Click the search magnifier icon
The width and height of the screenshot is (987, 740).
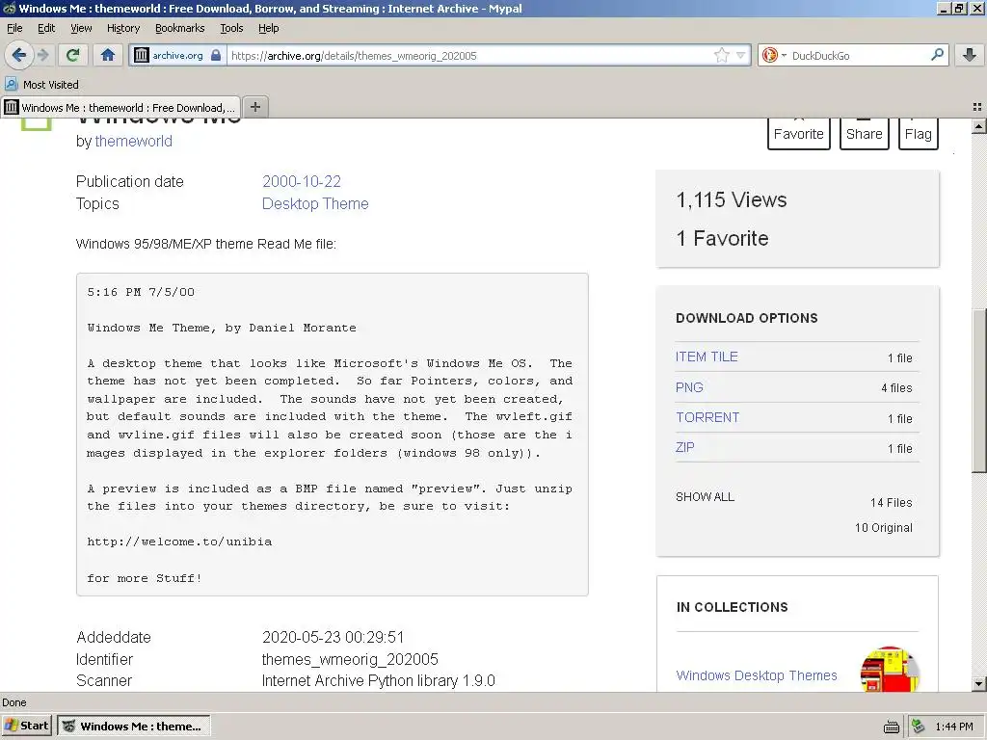[937, 55]
